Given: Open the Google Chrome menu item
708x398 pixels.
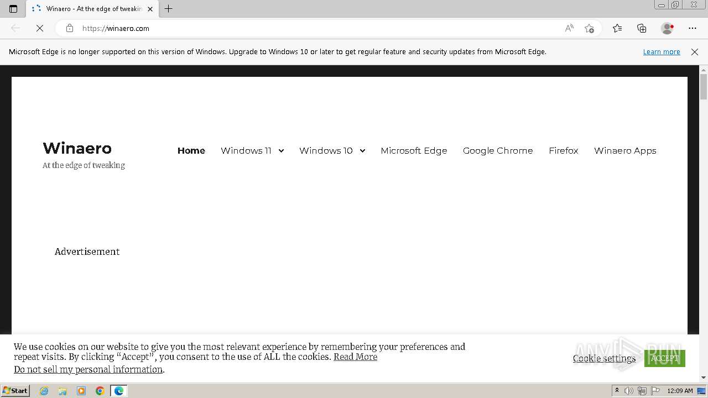Looking at the screenshot, I should tap(498, 150).
